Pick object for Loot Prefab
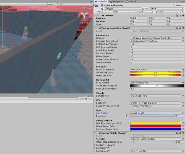 [183, 113]
